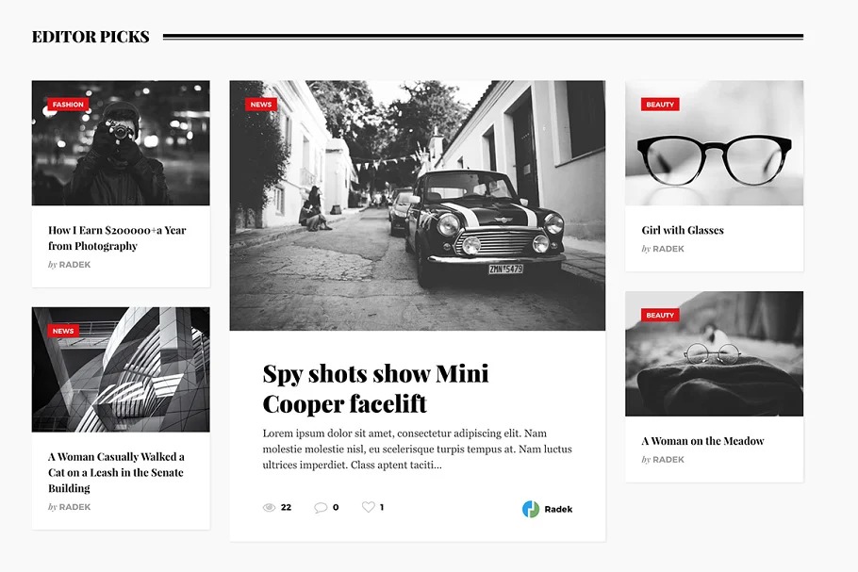The width and height of the screenshot is (858, 572).
Task: Click the comments speech bubble icon
Action: click(321, 508)
